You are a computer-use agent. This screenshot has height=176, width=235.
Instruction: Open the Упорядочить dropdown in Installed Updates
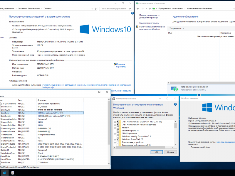(x=177, y=28)
